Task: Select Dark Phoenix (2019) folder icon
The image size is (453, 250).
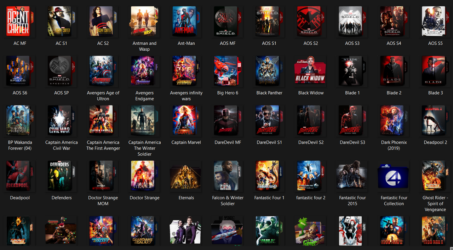Action: [394, 120]
